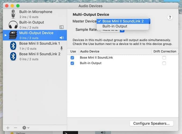Click Configure Speakers button

(151, 124)
